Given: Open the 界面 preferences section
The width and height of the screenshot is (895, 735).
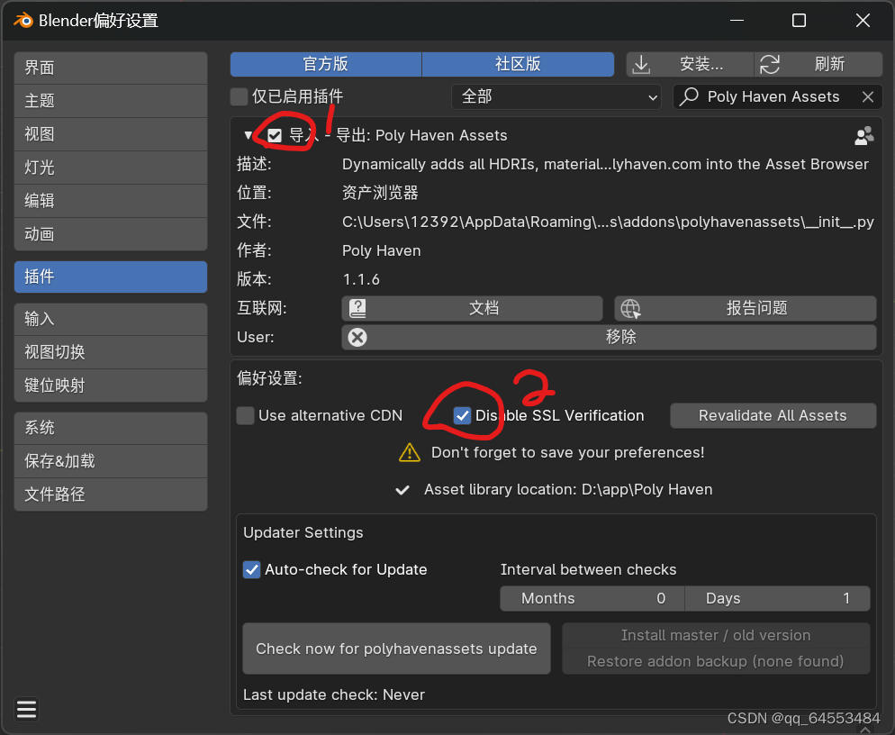Looking at the screenshot, I should [x=111, y=68].
